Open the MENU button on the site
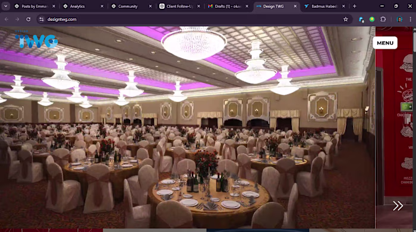This screenshot has width=416, height=232. point(385,43)
